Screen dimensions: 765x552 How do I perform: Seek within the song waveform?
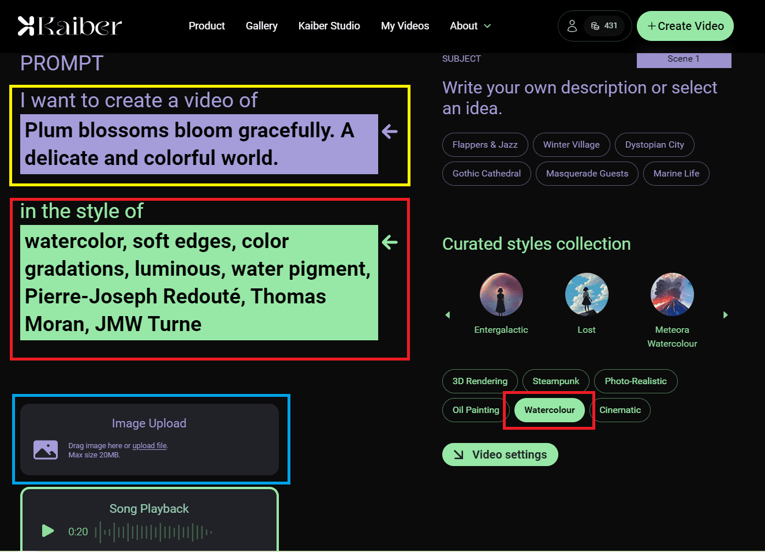tap(154, 532)
